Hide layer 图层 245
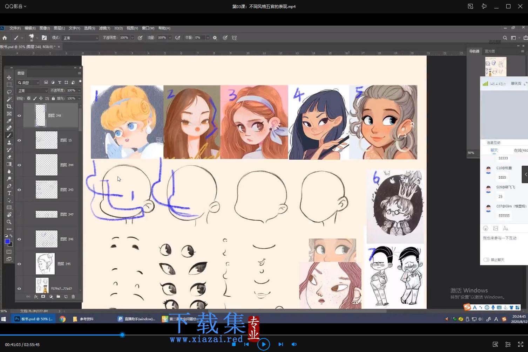The width and height of the screenshot is (528, 352). click(x=19, y=264)
